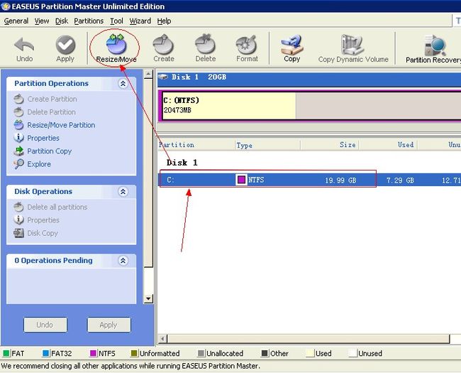This screenshot has height=373, width=461.
Task: Click the Unallocated legend swatch
Action: tap(201, 353)
